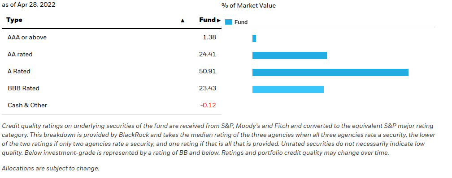Select the BBB Rated row label
The width and height of the screenshot is (452, 178).
click(x=24, y=88)
